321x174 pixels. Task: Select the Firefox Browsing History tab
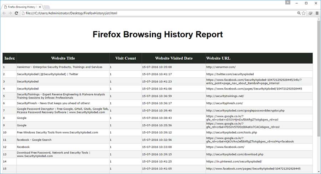click(21, 6)
